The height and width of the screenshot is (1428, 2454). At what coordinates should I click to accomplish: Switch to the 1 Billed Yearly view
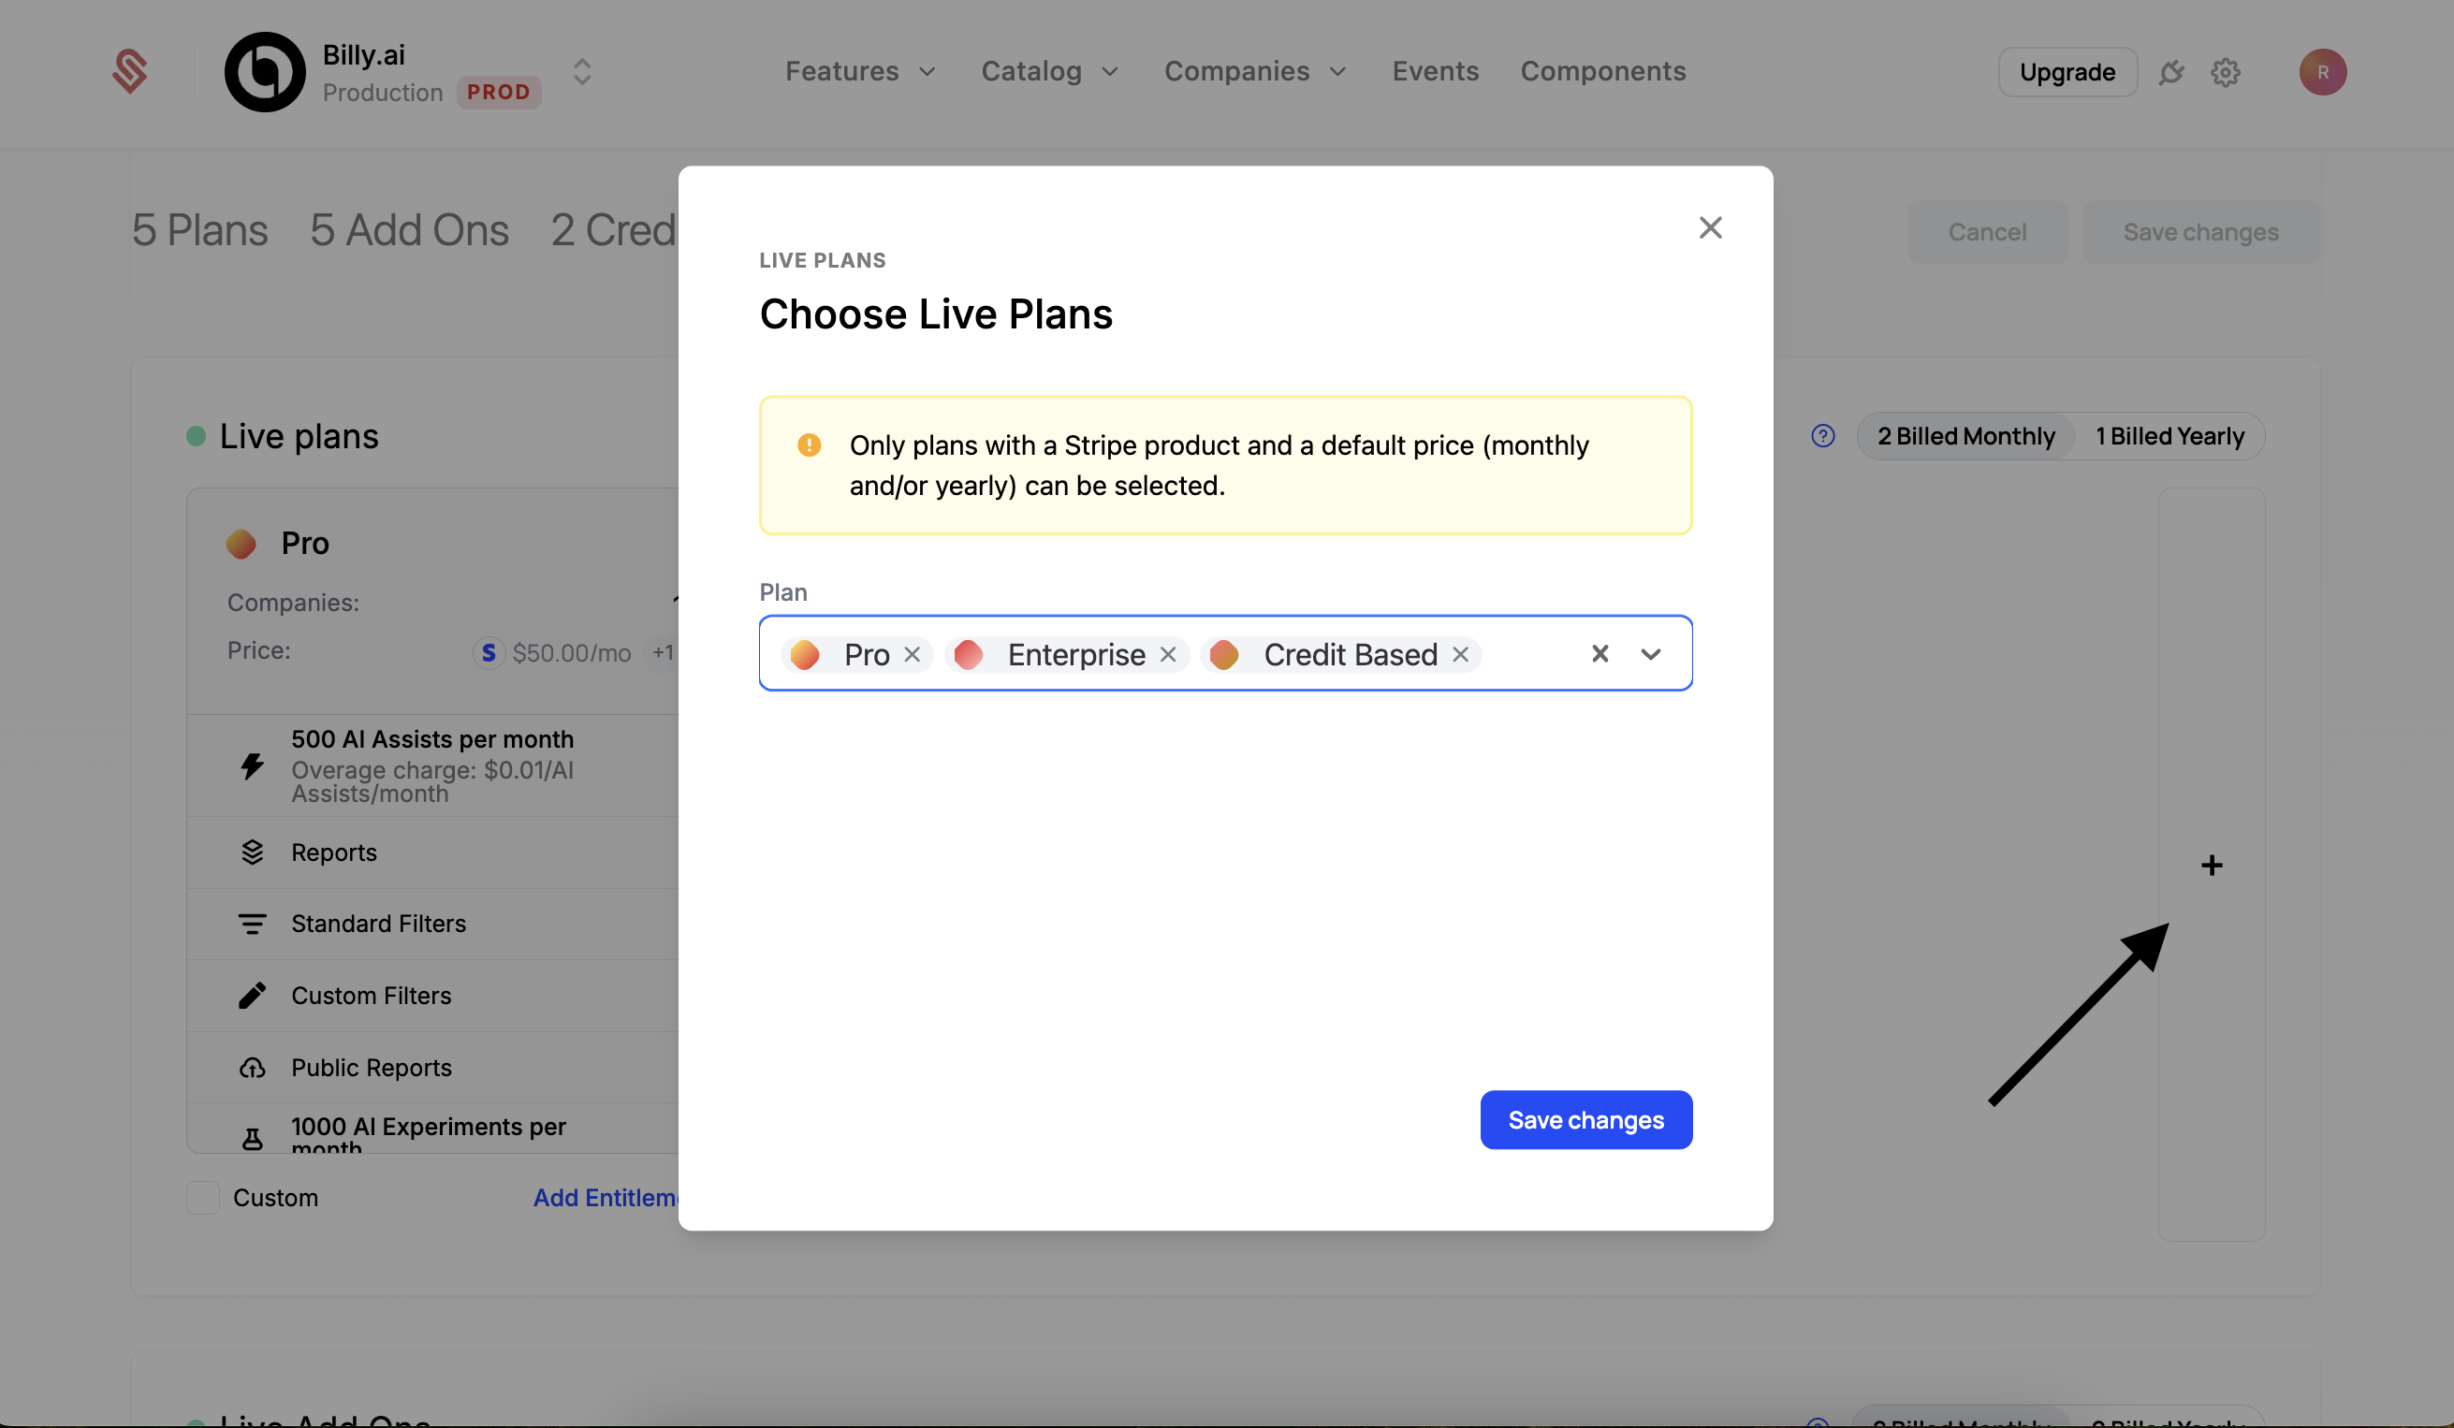click(x=2169, y=435)
